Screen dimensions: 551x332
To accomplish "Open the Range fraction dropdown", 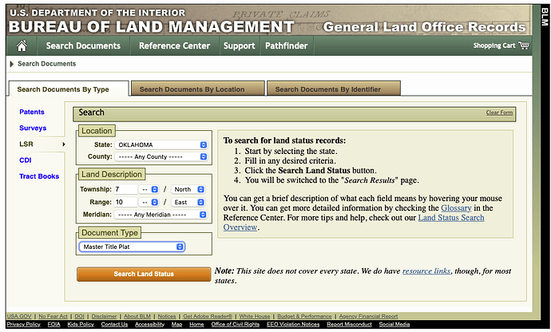I will (x=149, y=203).
